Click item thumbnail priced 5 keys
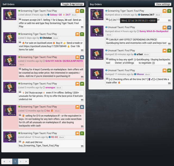This screenshot has height=166, width=174. 10,87
